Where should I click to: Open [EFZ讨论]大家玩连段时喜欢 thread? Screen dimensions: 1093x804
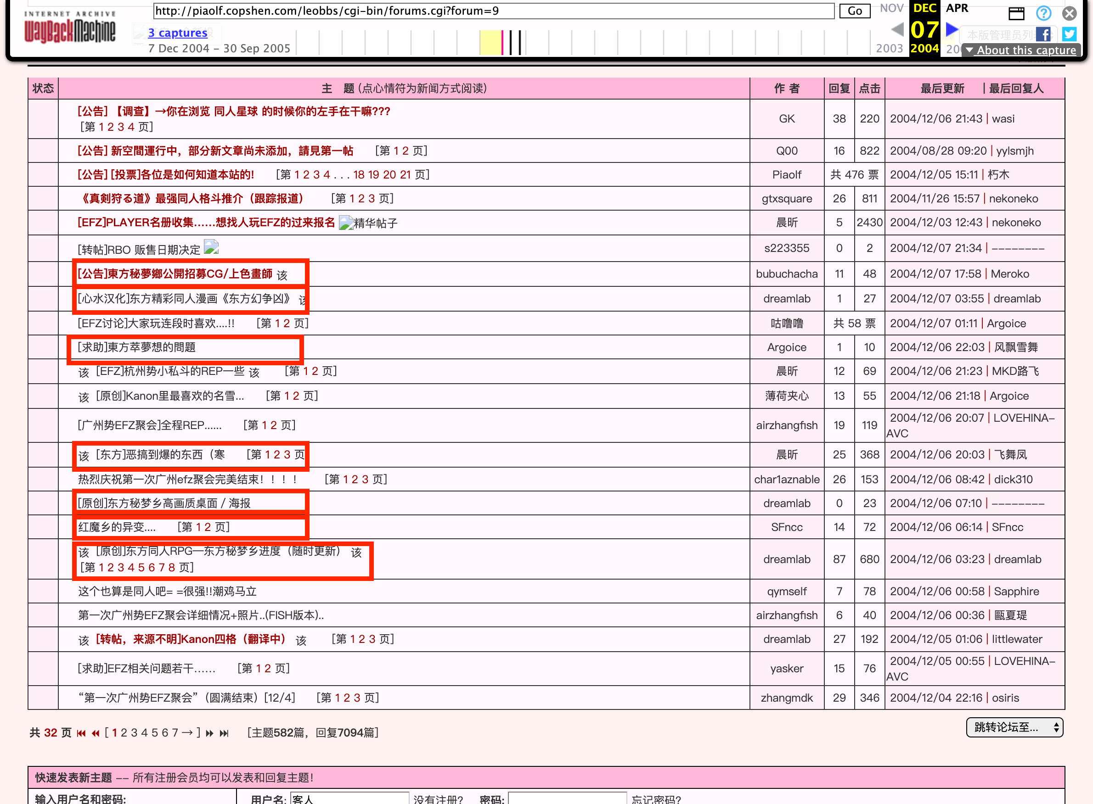tap(156, 323)
